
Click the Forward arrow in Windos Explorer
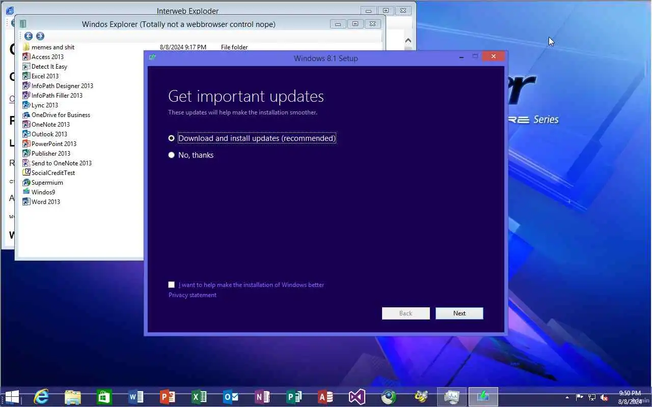pos(40,36)
